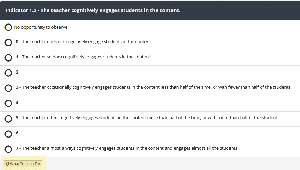Select the radio circle for score 7
Image resolution: width=300 pixels, height=170 pixels.
click(8, 149)
